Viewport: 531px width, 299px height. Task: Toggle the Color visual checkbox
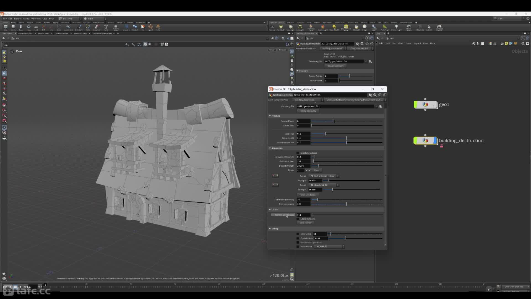click(x=298, y=234)
